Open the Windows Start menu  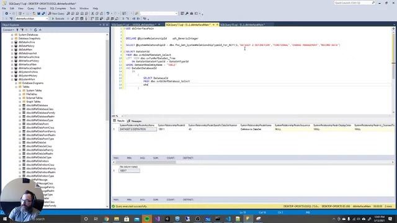pyautogui.click(x=5, y=219)
